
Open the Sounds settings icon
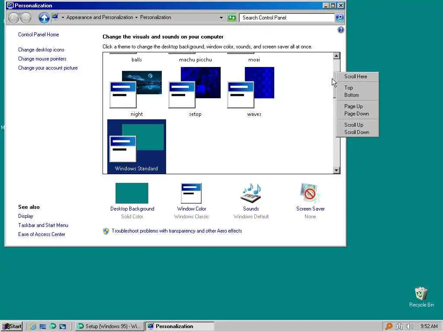pyautogui.click(x=251, y=193)
